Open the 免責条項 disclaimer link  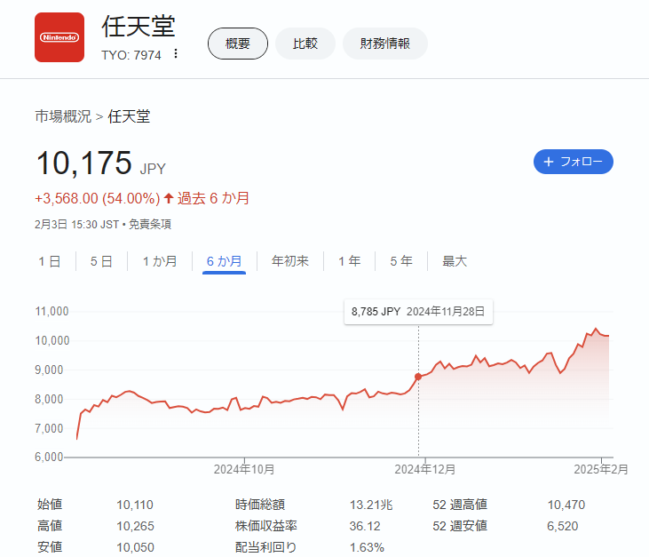pos(150,225)
